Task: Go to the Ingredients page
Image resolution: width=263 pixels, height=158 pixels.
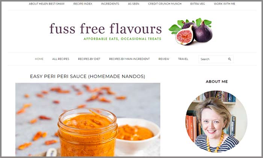Action: [x=110, y=4]
